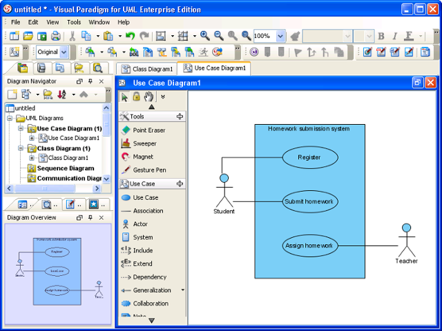Click the Redo arrow icon
This screenshot has height=331, width=442.
(x=144, y=36)
